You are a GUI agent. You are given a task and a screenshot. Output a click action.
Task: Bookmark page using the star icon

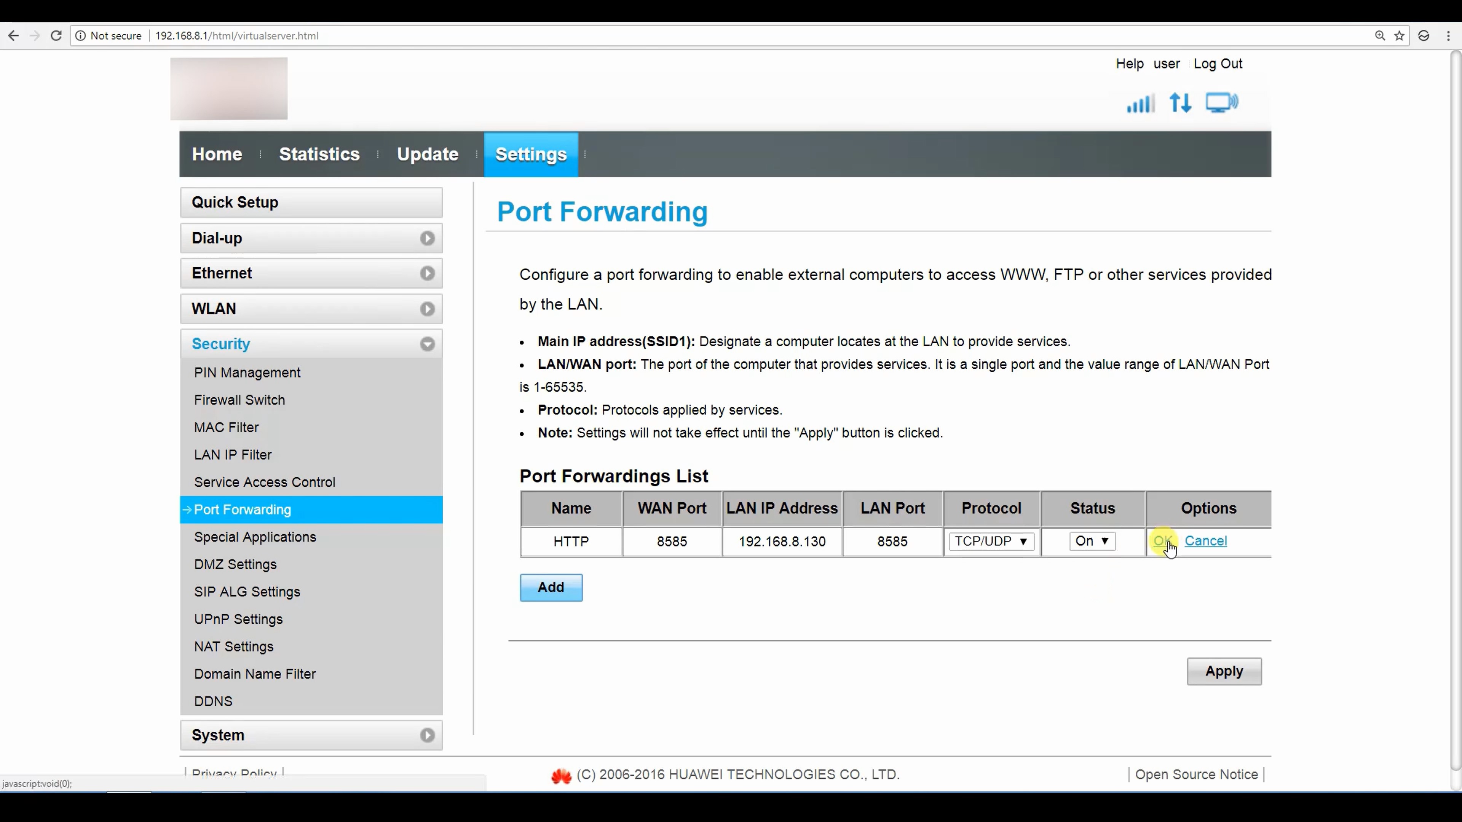click(1399, 36)
